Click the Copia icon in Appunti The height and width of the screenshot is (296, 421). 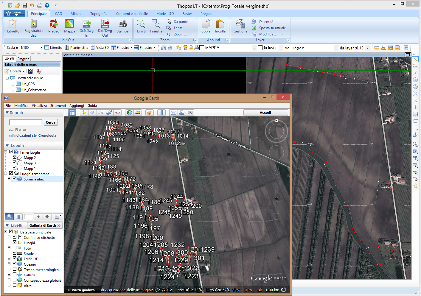pyautogui.click(x=206, y=26)
